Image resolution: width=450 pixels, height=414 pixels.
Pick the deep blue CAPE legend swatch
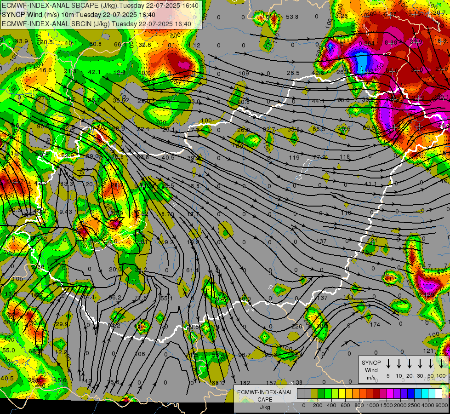pos(410,393)
